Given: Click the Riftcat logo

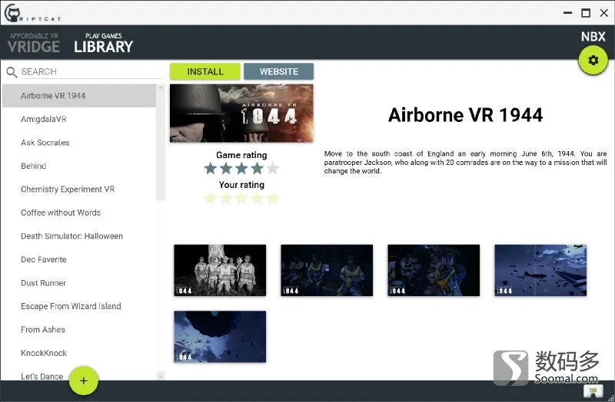Looking at the screenshot, I should pos(32,13).
